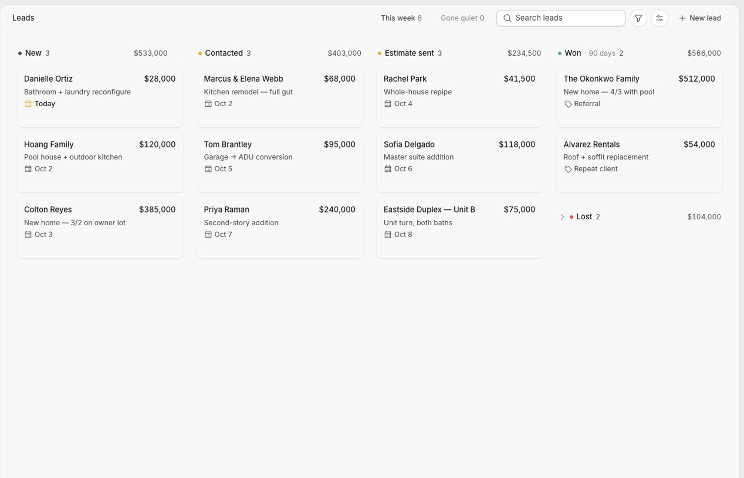The height and width of the screenshot is (478, 744).
Task: Click calendar icon on Rachel Park card
Action: [388, 104]
